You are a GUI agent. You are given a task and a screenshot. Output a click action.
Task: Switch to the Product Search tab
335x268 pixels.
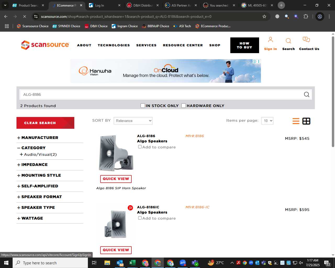[28, 5]
